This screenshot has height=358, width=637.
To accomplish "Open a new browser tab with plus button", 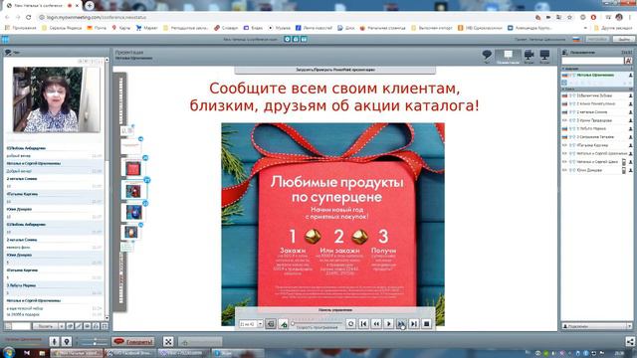I will (90, 6).
